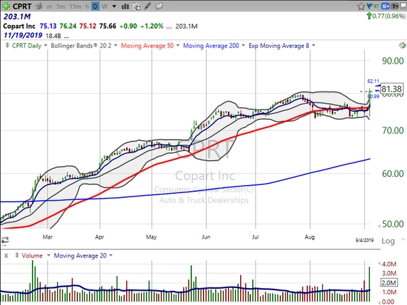
Task: Click the 81.38 price label on axis
Action: [390, 89]
